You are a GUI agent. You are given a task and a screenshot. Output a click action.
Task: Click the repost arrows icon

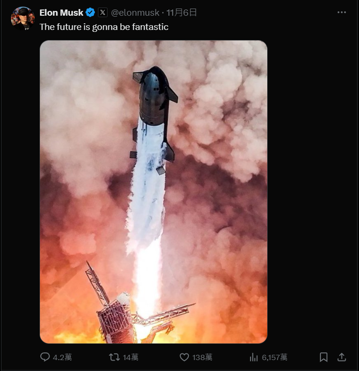tap(114, 357)
